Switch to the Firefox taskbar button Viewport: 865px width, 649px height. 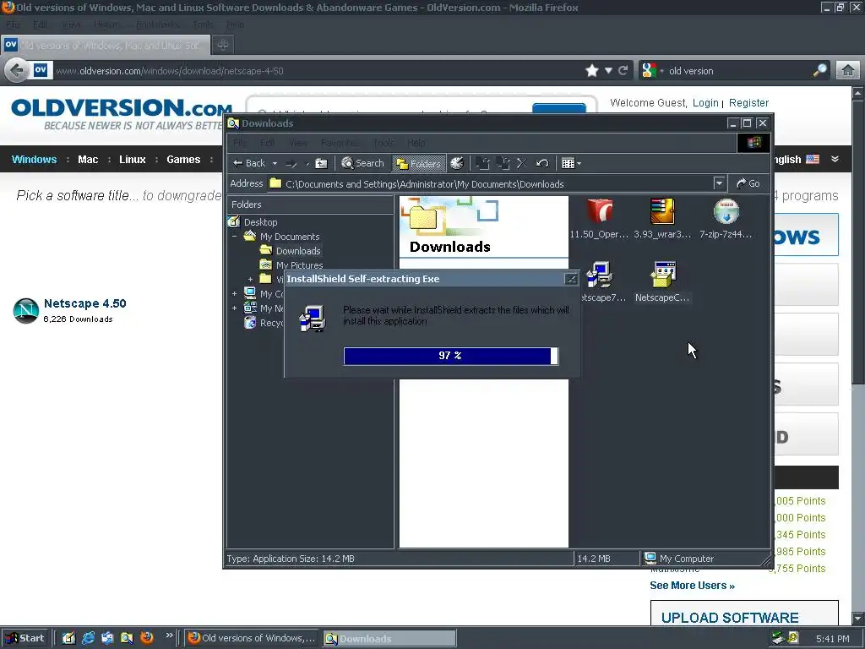point(252,638)
